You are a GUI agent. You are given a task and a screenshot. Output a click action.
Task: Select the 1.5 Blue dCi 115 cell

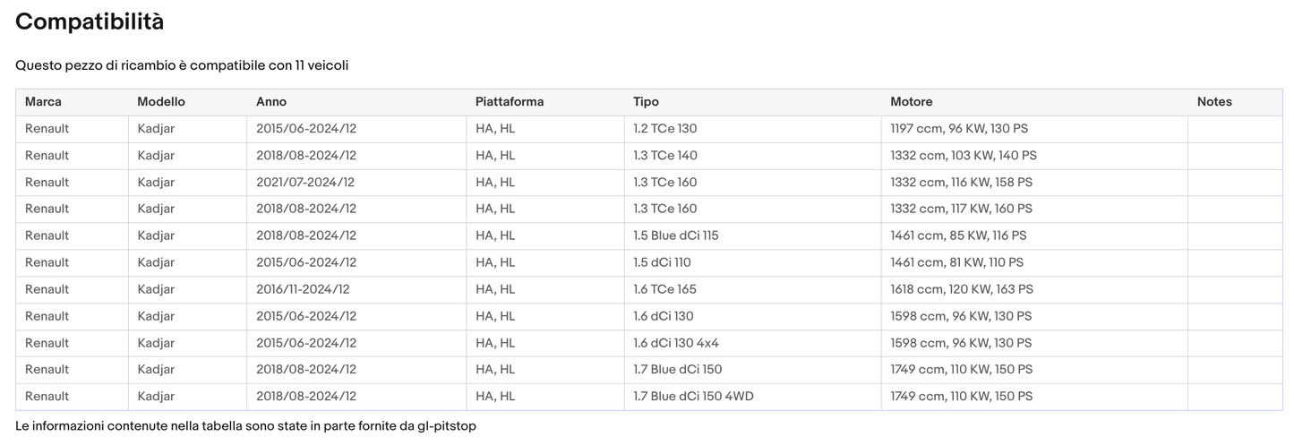[x=675, y=235]
